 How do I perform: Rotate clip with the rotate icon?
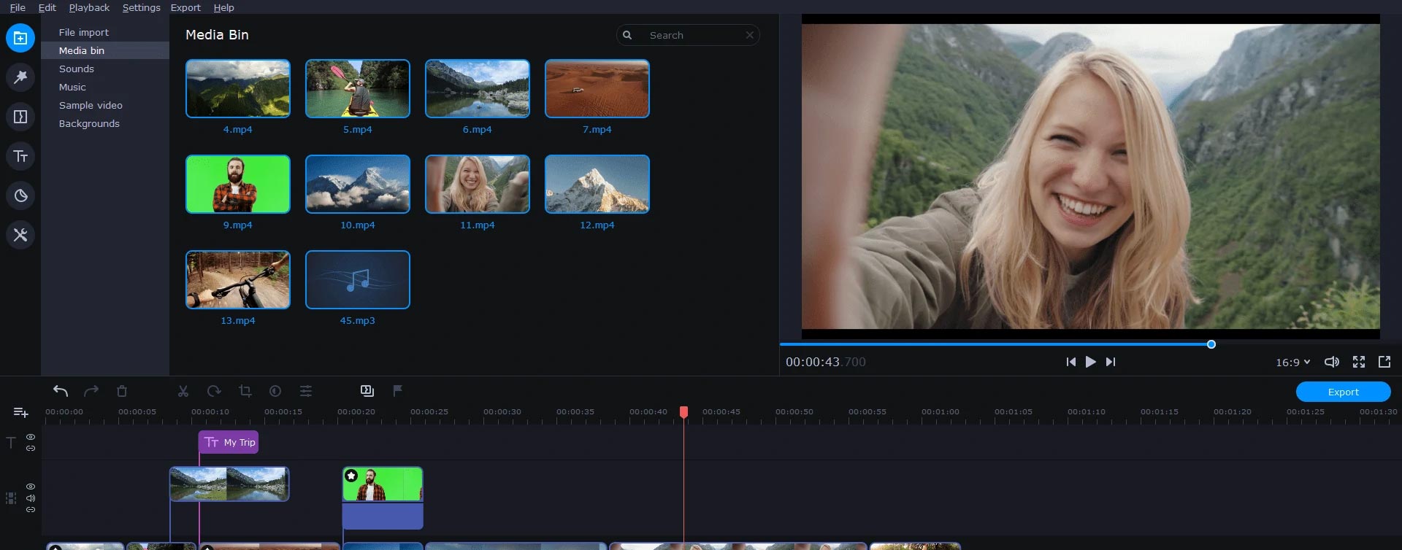(x=214, y=391)
